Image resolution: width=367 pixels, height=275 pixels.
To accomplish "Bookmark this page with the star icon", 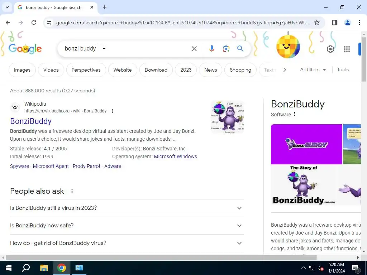I will [317, 23].
